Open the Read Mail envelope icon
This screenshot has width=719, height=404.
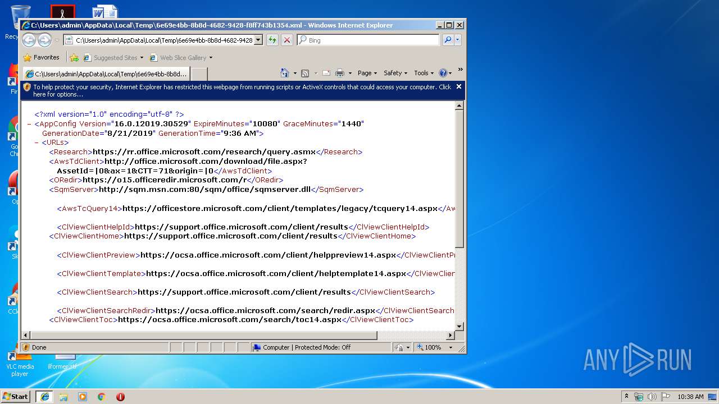point(326,73)
